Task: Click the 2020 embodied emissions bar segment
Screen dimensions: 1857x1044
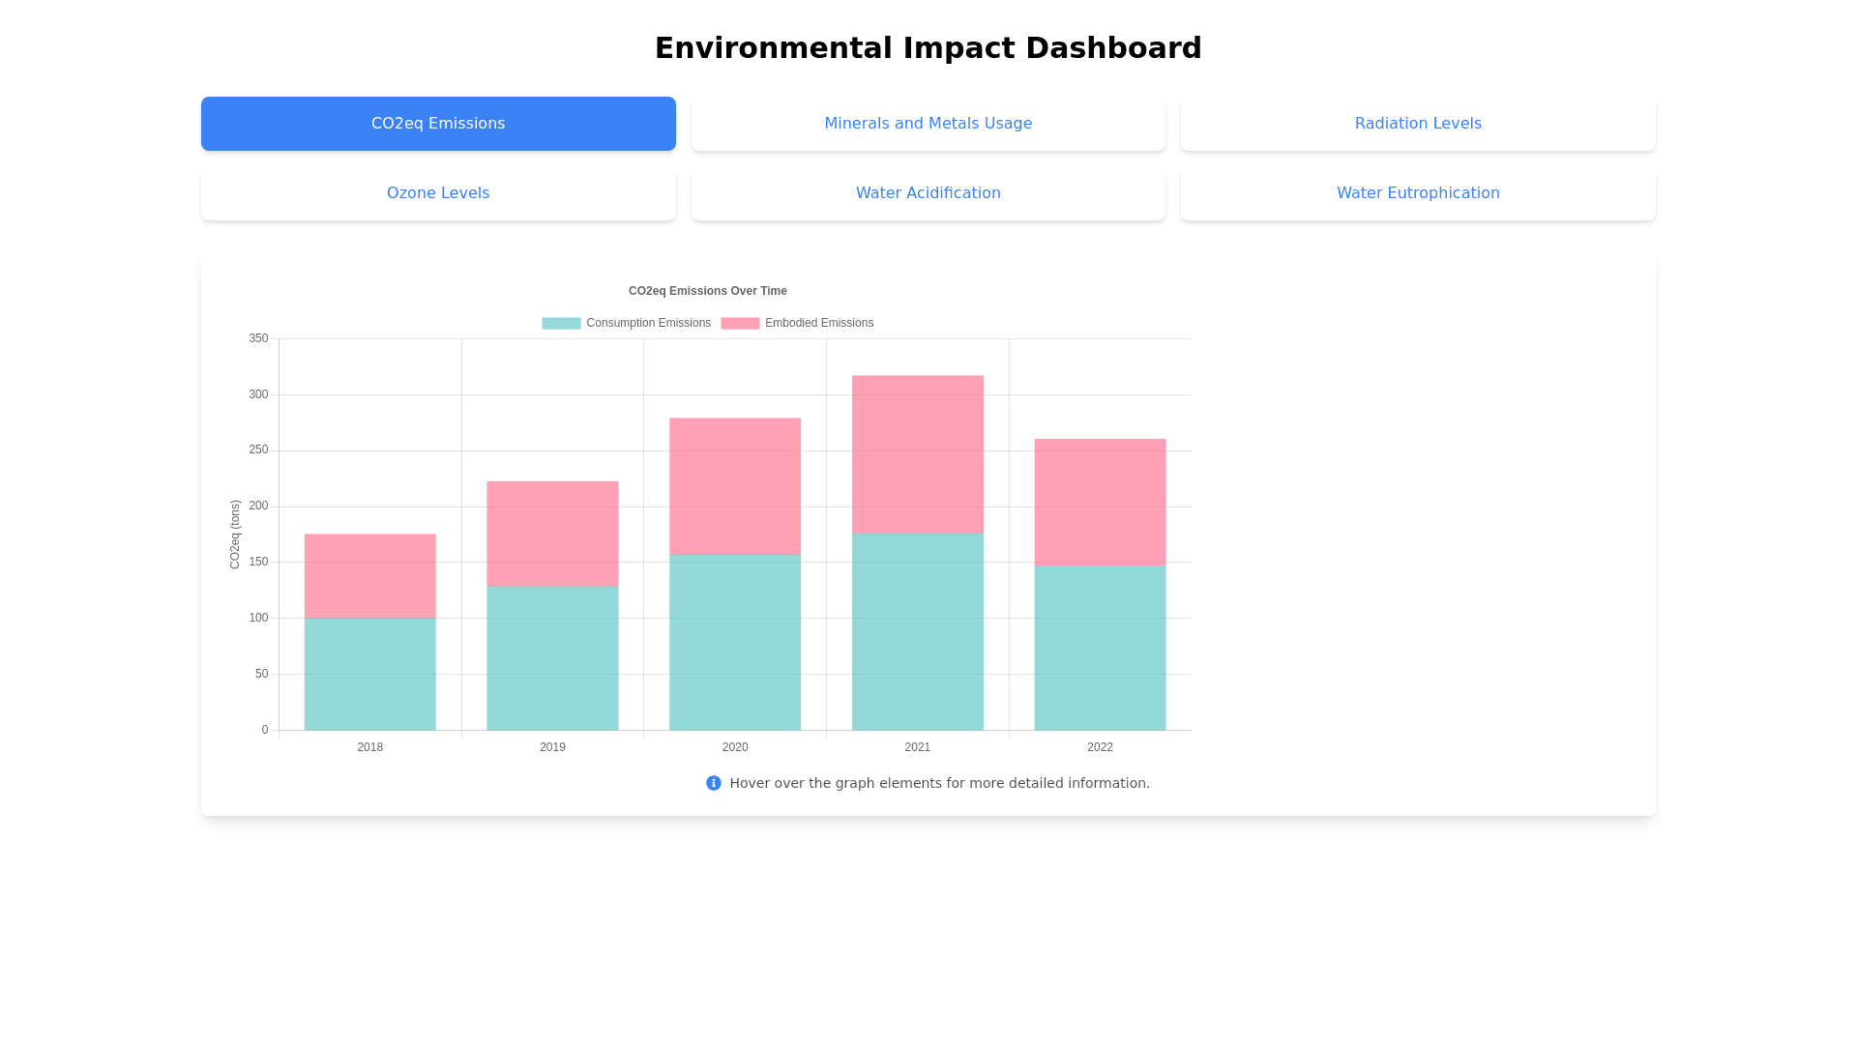Action: click(x=735, y=486)
